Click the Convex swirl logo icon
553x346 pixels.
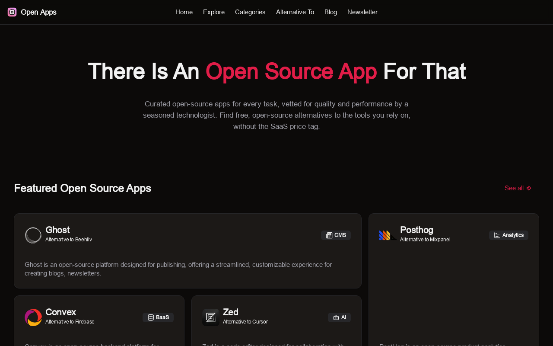pos(33,317)
